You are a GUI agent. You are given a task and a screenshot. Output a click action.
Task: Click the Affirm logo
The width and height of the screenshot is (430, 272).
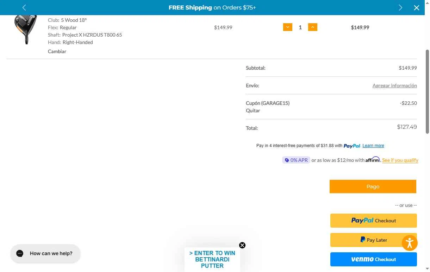point(373,160)
